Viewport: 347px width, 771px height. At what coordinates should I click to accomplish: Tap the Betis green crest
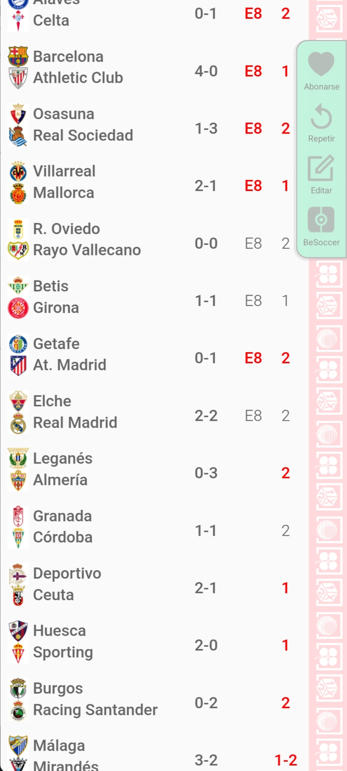[x=18, y=286]
